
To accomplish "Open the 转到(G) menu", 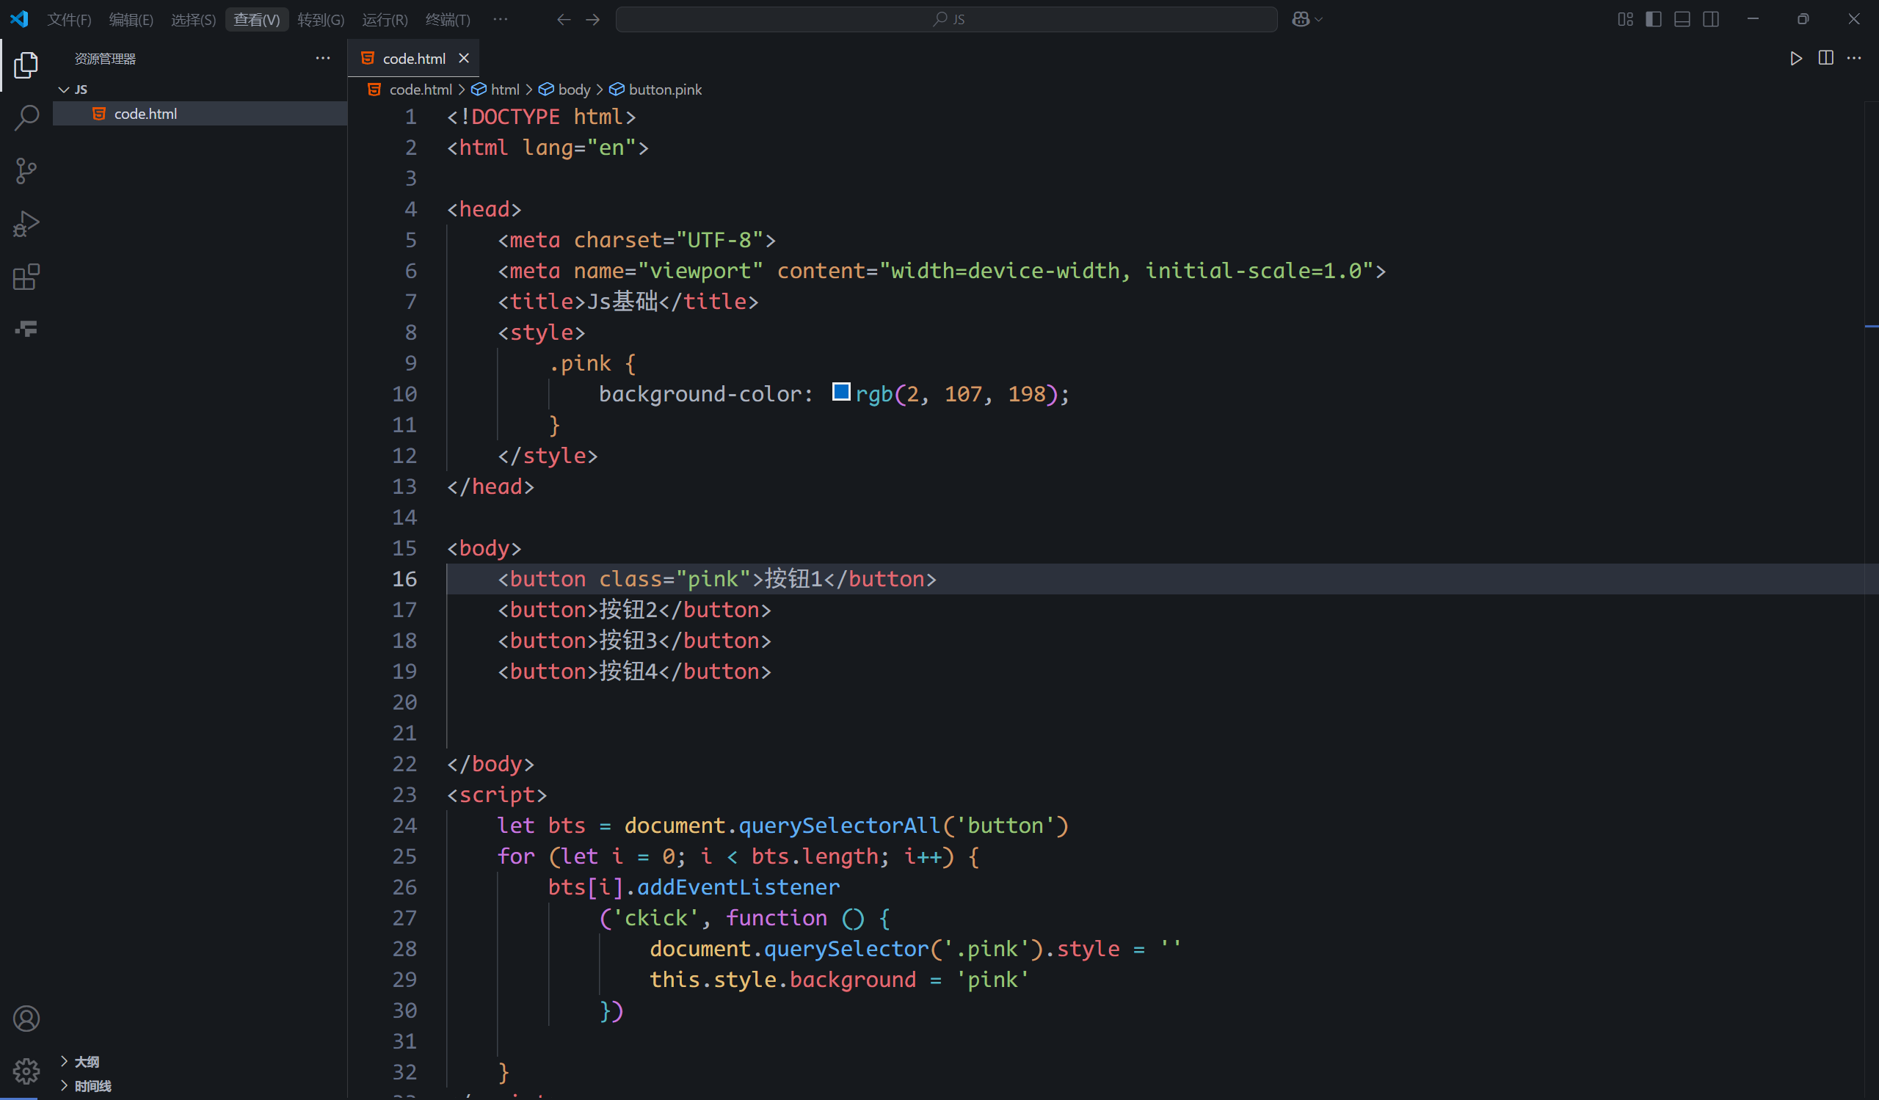I will tap(321, 19).
